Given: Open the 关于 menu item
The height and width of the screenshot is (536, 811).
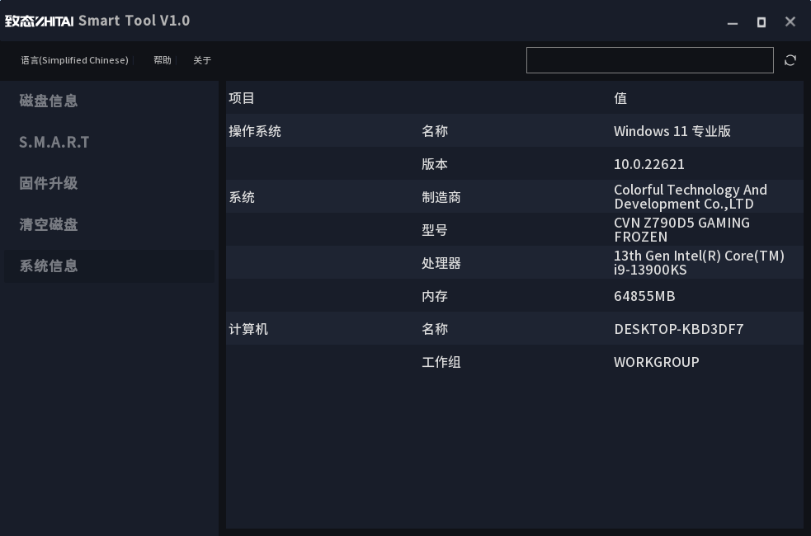Looking at the screenshot, I should pyautogui.click(x=202, y=60).
